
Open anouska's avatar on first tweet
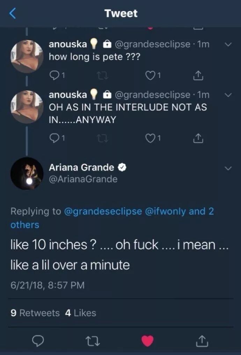pyautogui.click(x=27, y=56)
